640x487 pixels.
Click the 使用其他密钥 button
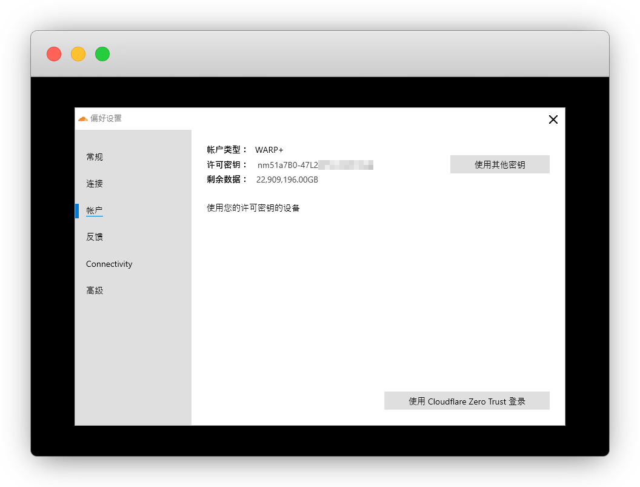(499, 164)
